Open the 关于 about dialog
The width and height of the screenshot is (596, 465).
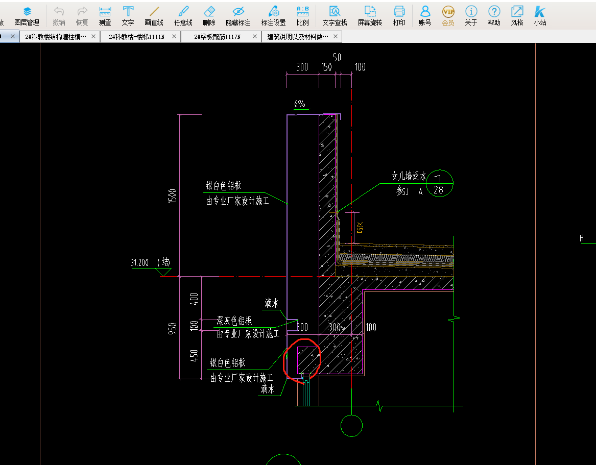471,16
